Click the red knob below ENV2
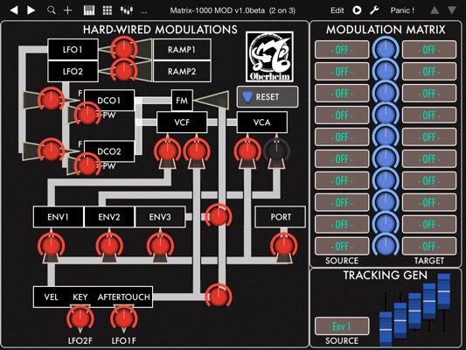The width and height of the screenshot is (466, 350). pos(109,245)
